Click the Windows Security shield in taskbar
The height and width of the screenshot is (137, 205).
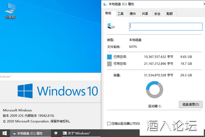point(56,133)
